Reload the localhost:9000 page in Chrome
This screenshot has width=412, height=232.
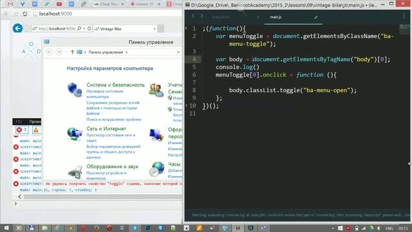pyautogui.click(x=25, y=14)
